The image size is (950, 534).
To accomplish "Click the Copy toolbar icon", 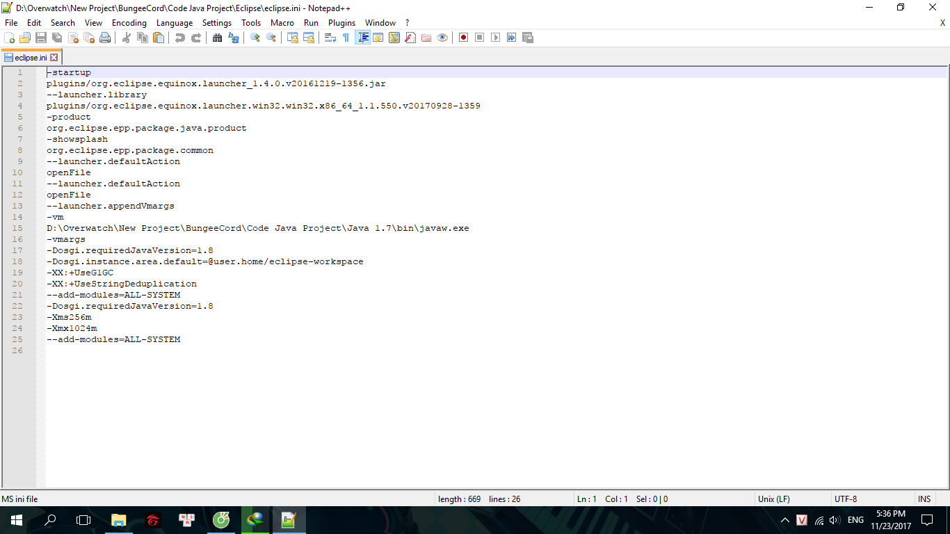I will click(143, 38).
